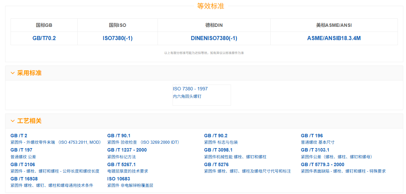
Task: Click the DINENISO7380(-1) standard link
Action: click(214, 38)
